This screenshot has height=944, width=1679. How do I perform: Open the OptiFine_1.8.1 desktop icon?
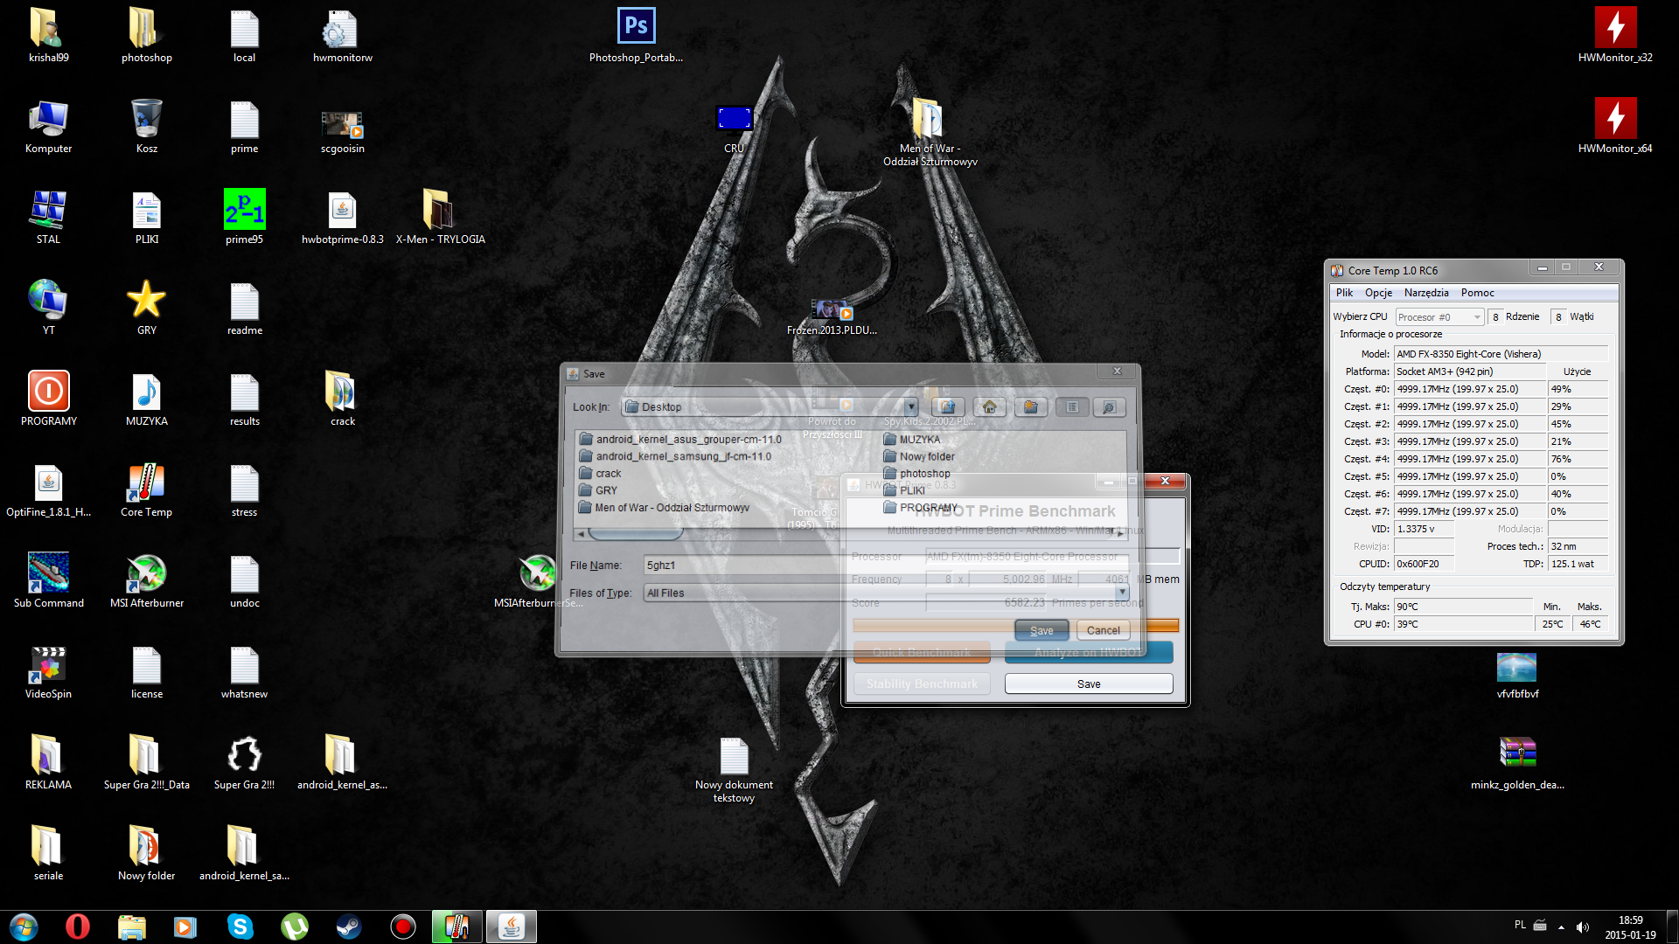point(48,490)
